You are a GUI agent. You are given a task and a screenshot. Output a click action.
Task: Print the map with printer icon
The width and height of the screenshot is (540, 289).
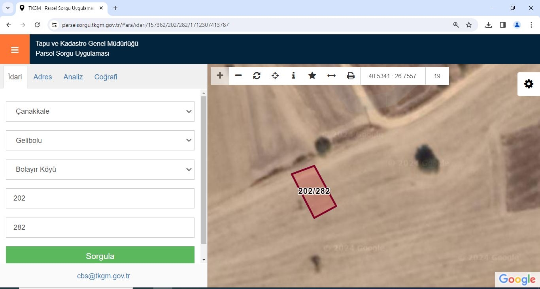click(350, 76)
